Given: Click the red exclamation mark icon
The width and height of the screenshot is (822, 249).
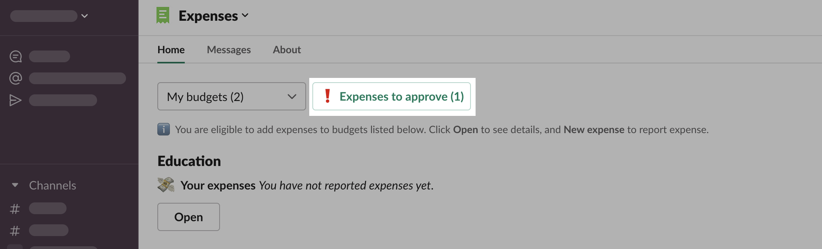Looking at the screenshot, I should [x=328, y=96].
